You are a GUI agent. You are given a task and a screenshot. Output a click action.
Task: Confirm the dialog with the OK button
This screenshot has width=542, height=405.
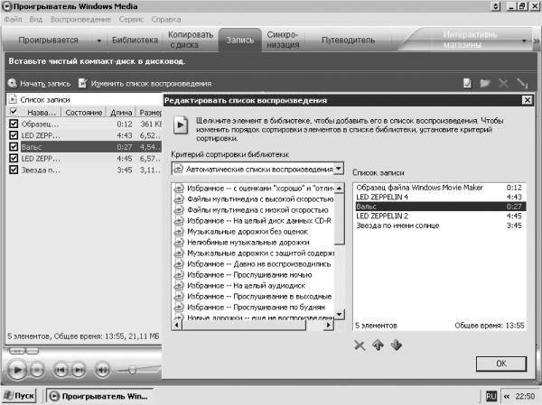501,364
